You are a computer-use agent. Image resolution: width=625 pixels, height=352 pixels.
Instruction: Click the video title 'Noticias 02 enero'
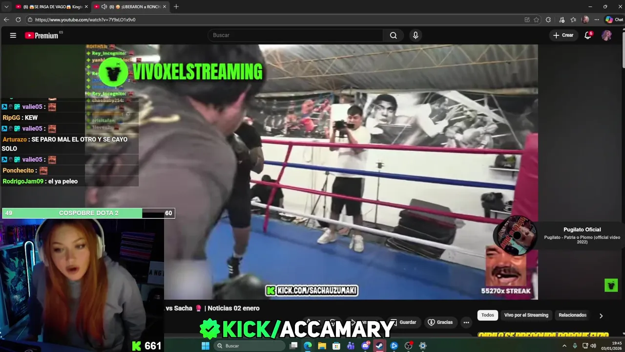(233, 308)
